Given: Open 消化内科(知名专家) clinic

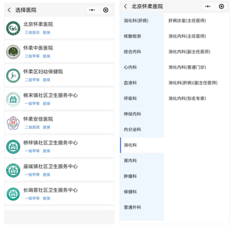Looking at the screenshot, I should [x=187, y=99].
